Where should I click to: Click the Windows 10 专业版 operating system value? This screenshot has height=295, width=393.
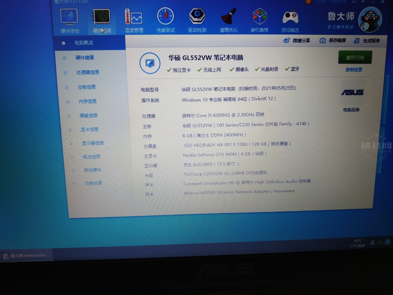(x=229, y=99)
